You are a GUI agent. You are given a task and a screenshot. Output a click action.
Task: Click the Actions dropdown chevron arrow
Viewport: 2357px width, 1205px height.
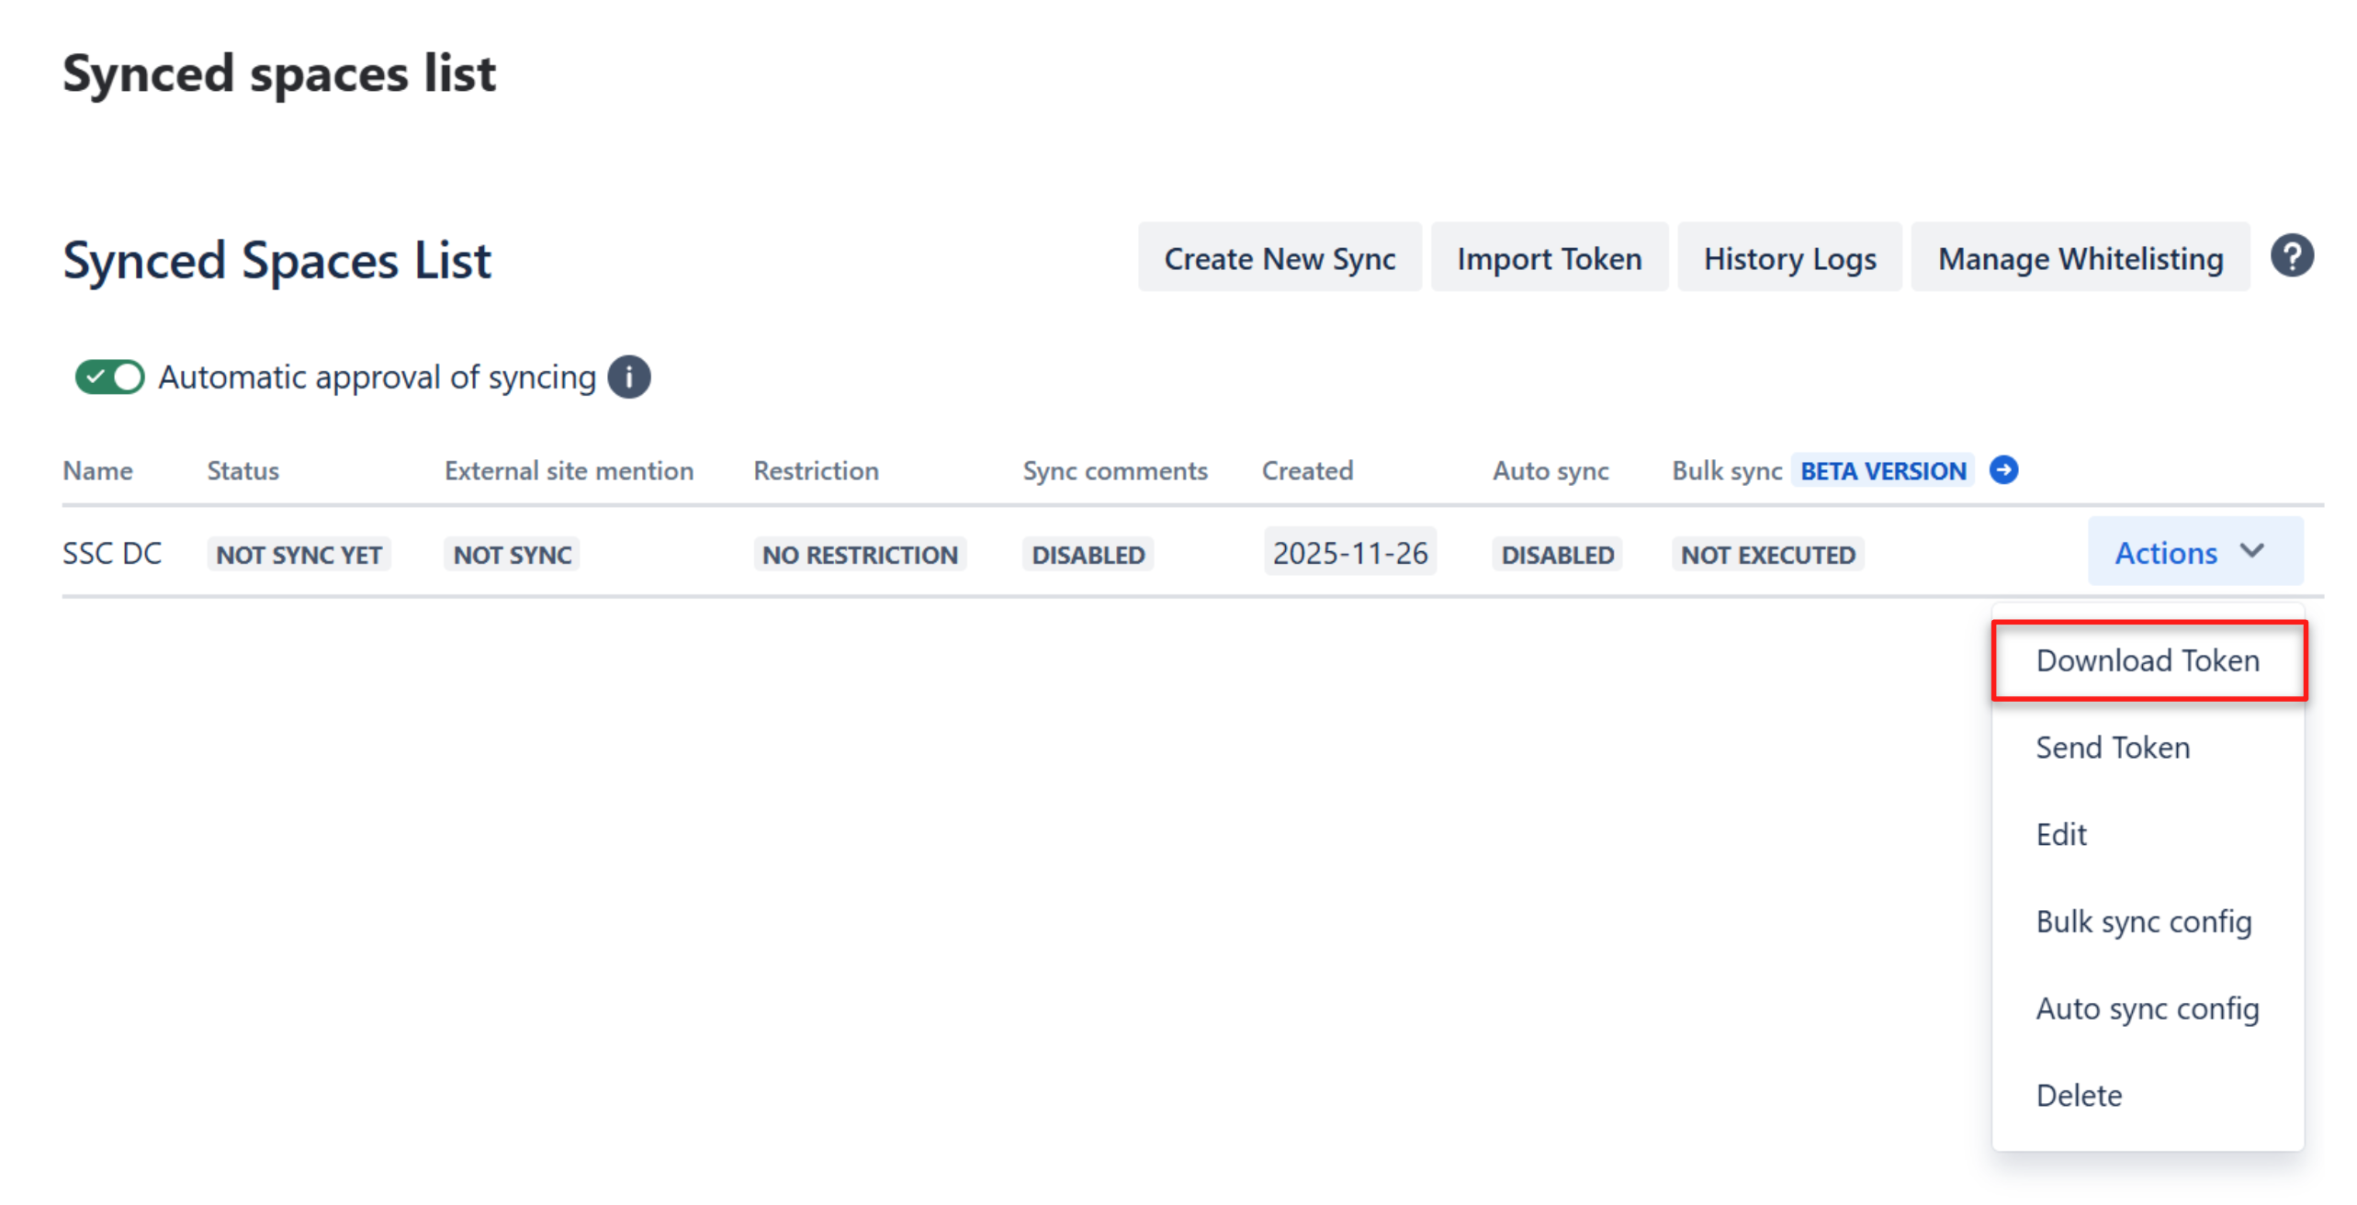[2251, 551]
